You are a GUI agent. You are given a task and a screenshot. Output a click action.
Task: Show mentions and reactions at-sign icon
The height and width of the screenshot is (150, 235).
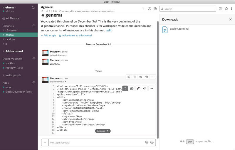[220, 9]
